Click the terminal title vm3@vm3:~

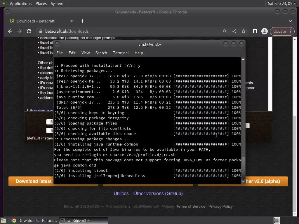click(150, 44)
